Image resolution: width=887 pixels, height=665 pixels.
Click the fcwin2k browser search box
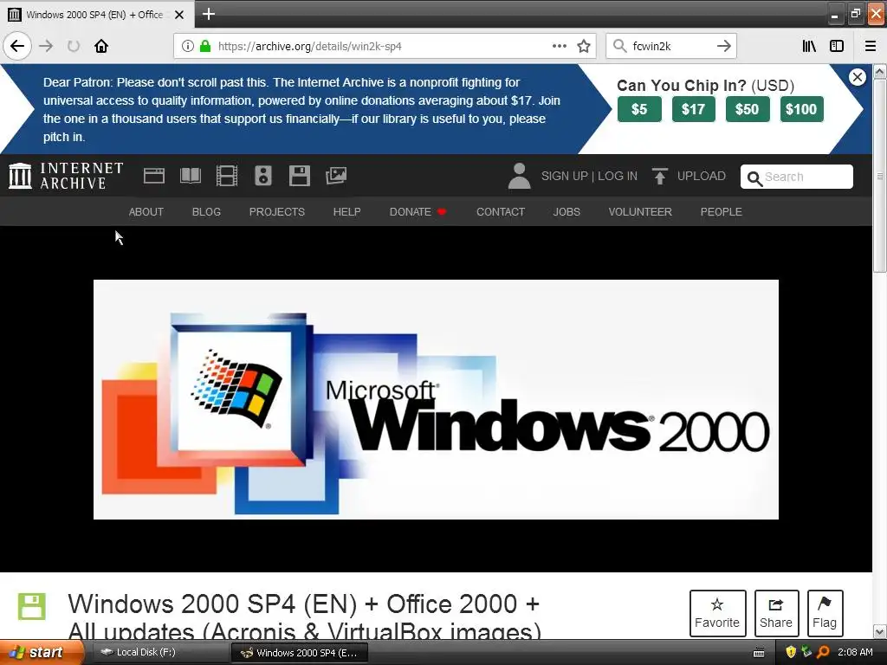pos(671,46)
